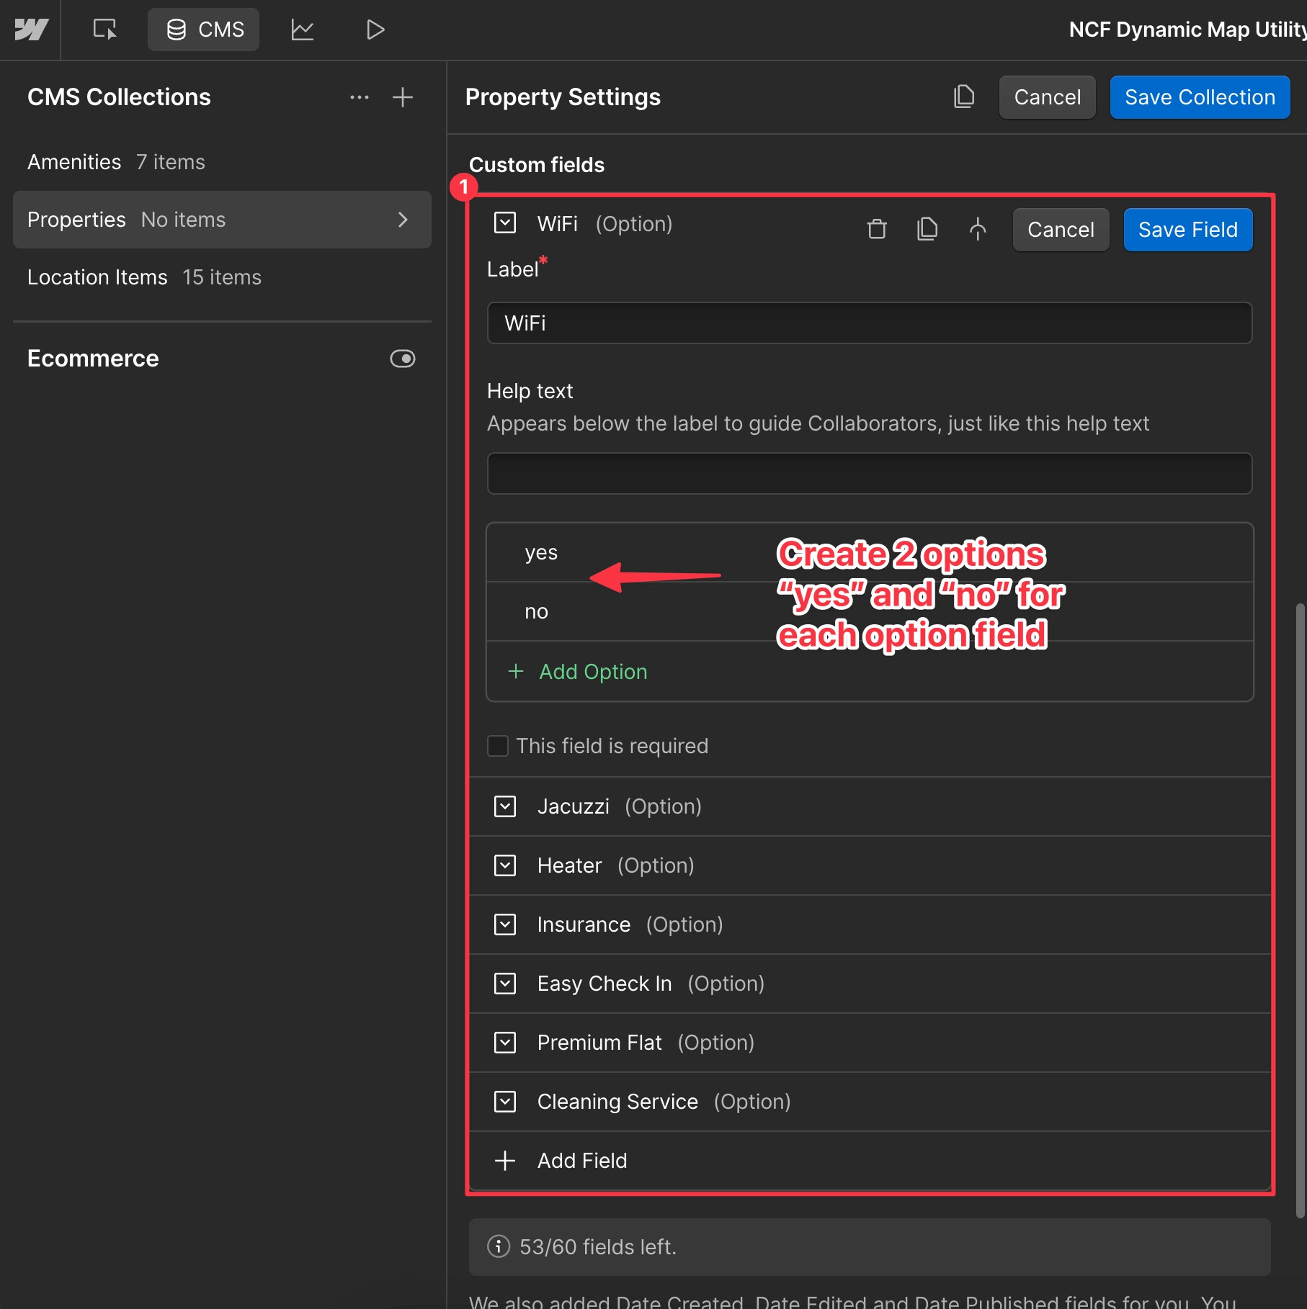Screen dimensions: 1307x1309
Task: Toggle the Ecommerce switch
Action: tap(403, 359)
